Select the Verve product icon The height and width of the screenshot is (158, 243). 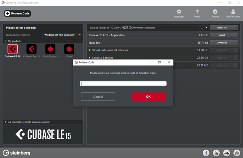(x=69, y=49)
